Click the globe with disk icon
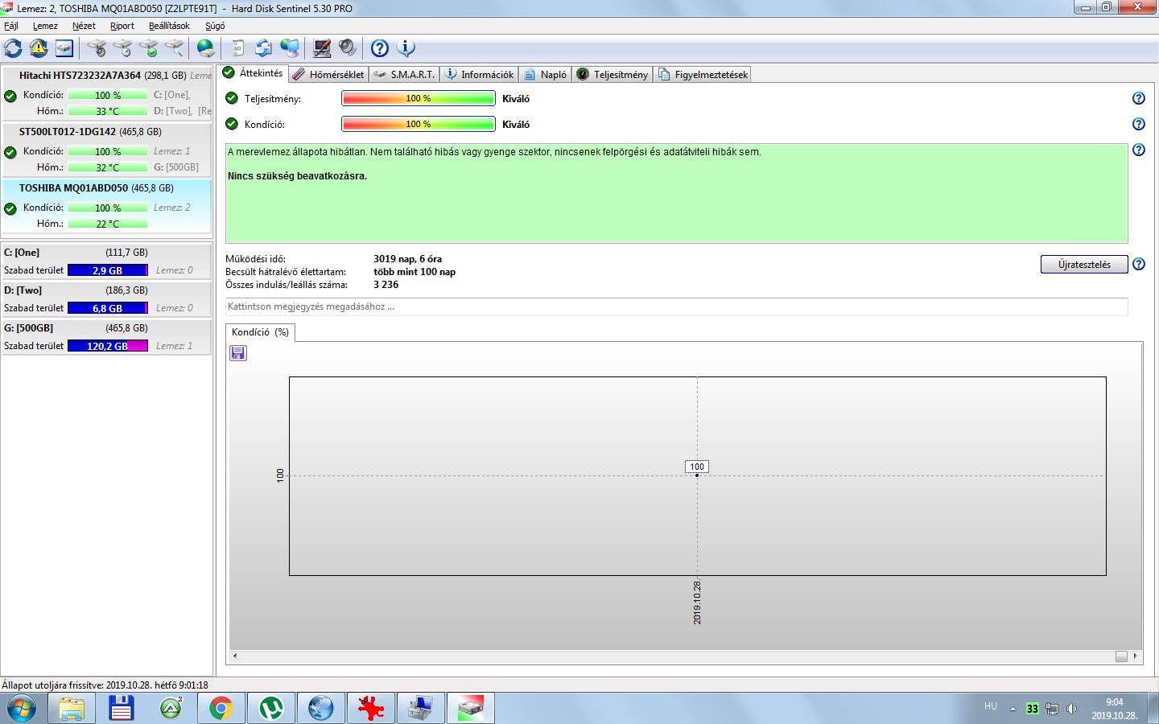The width and height of the screenshot is (1159, 724). coord(206,48)
